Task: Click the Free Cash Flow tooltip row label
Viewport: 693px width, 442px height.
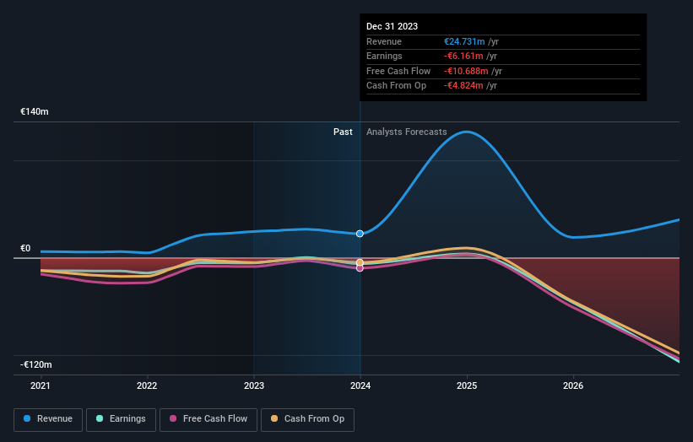Action: (398, 71)
